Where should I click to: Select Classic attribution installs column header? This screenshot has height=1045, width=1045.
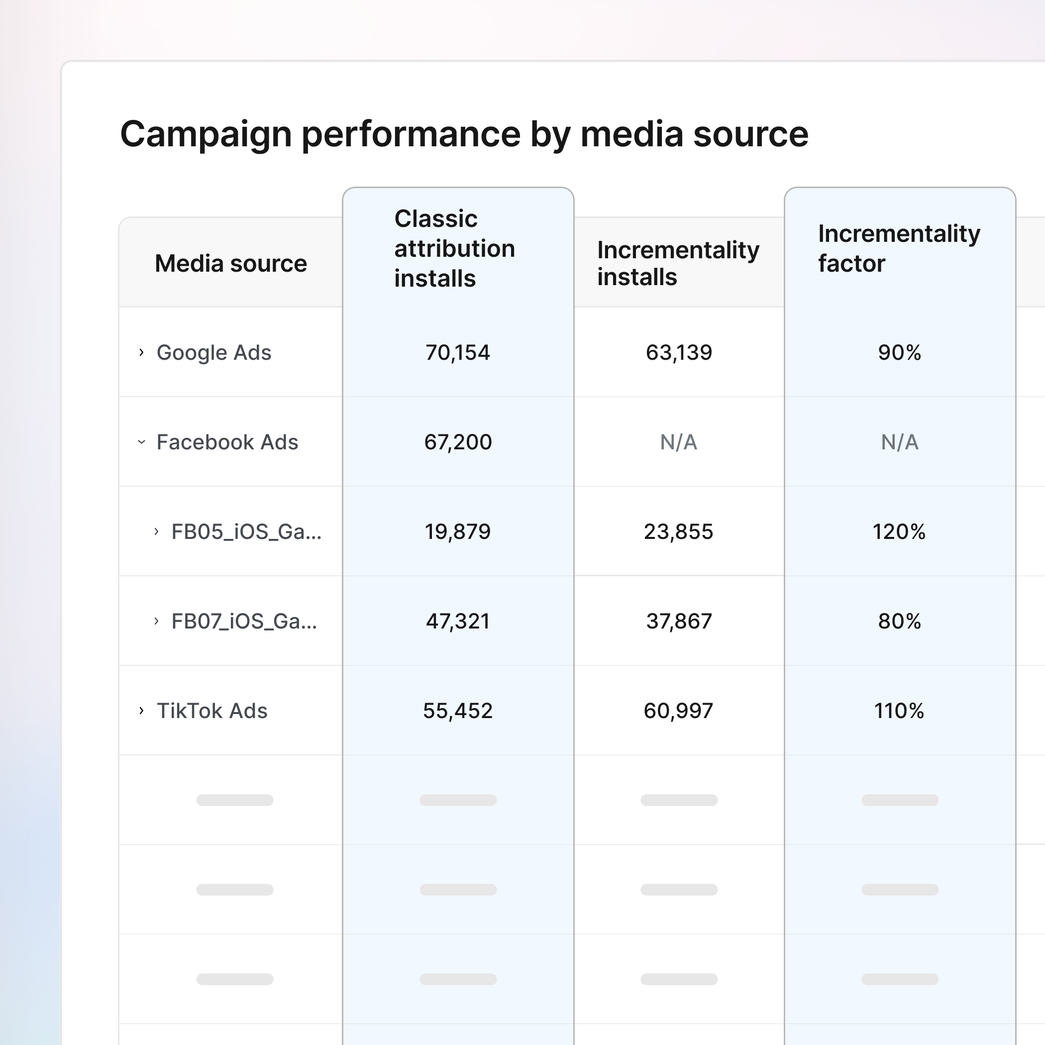click(454, 249)
